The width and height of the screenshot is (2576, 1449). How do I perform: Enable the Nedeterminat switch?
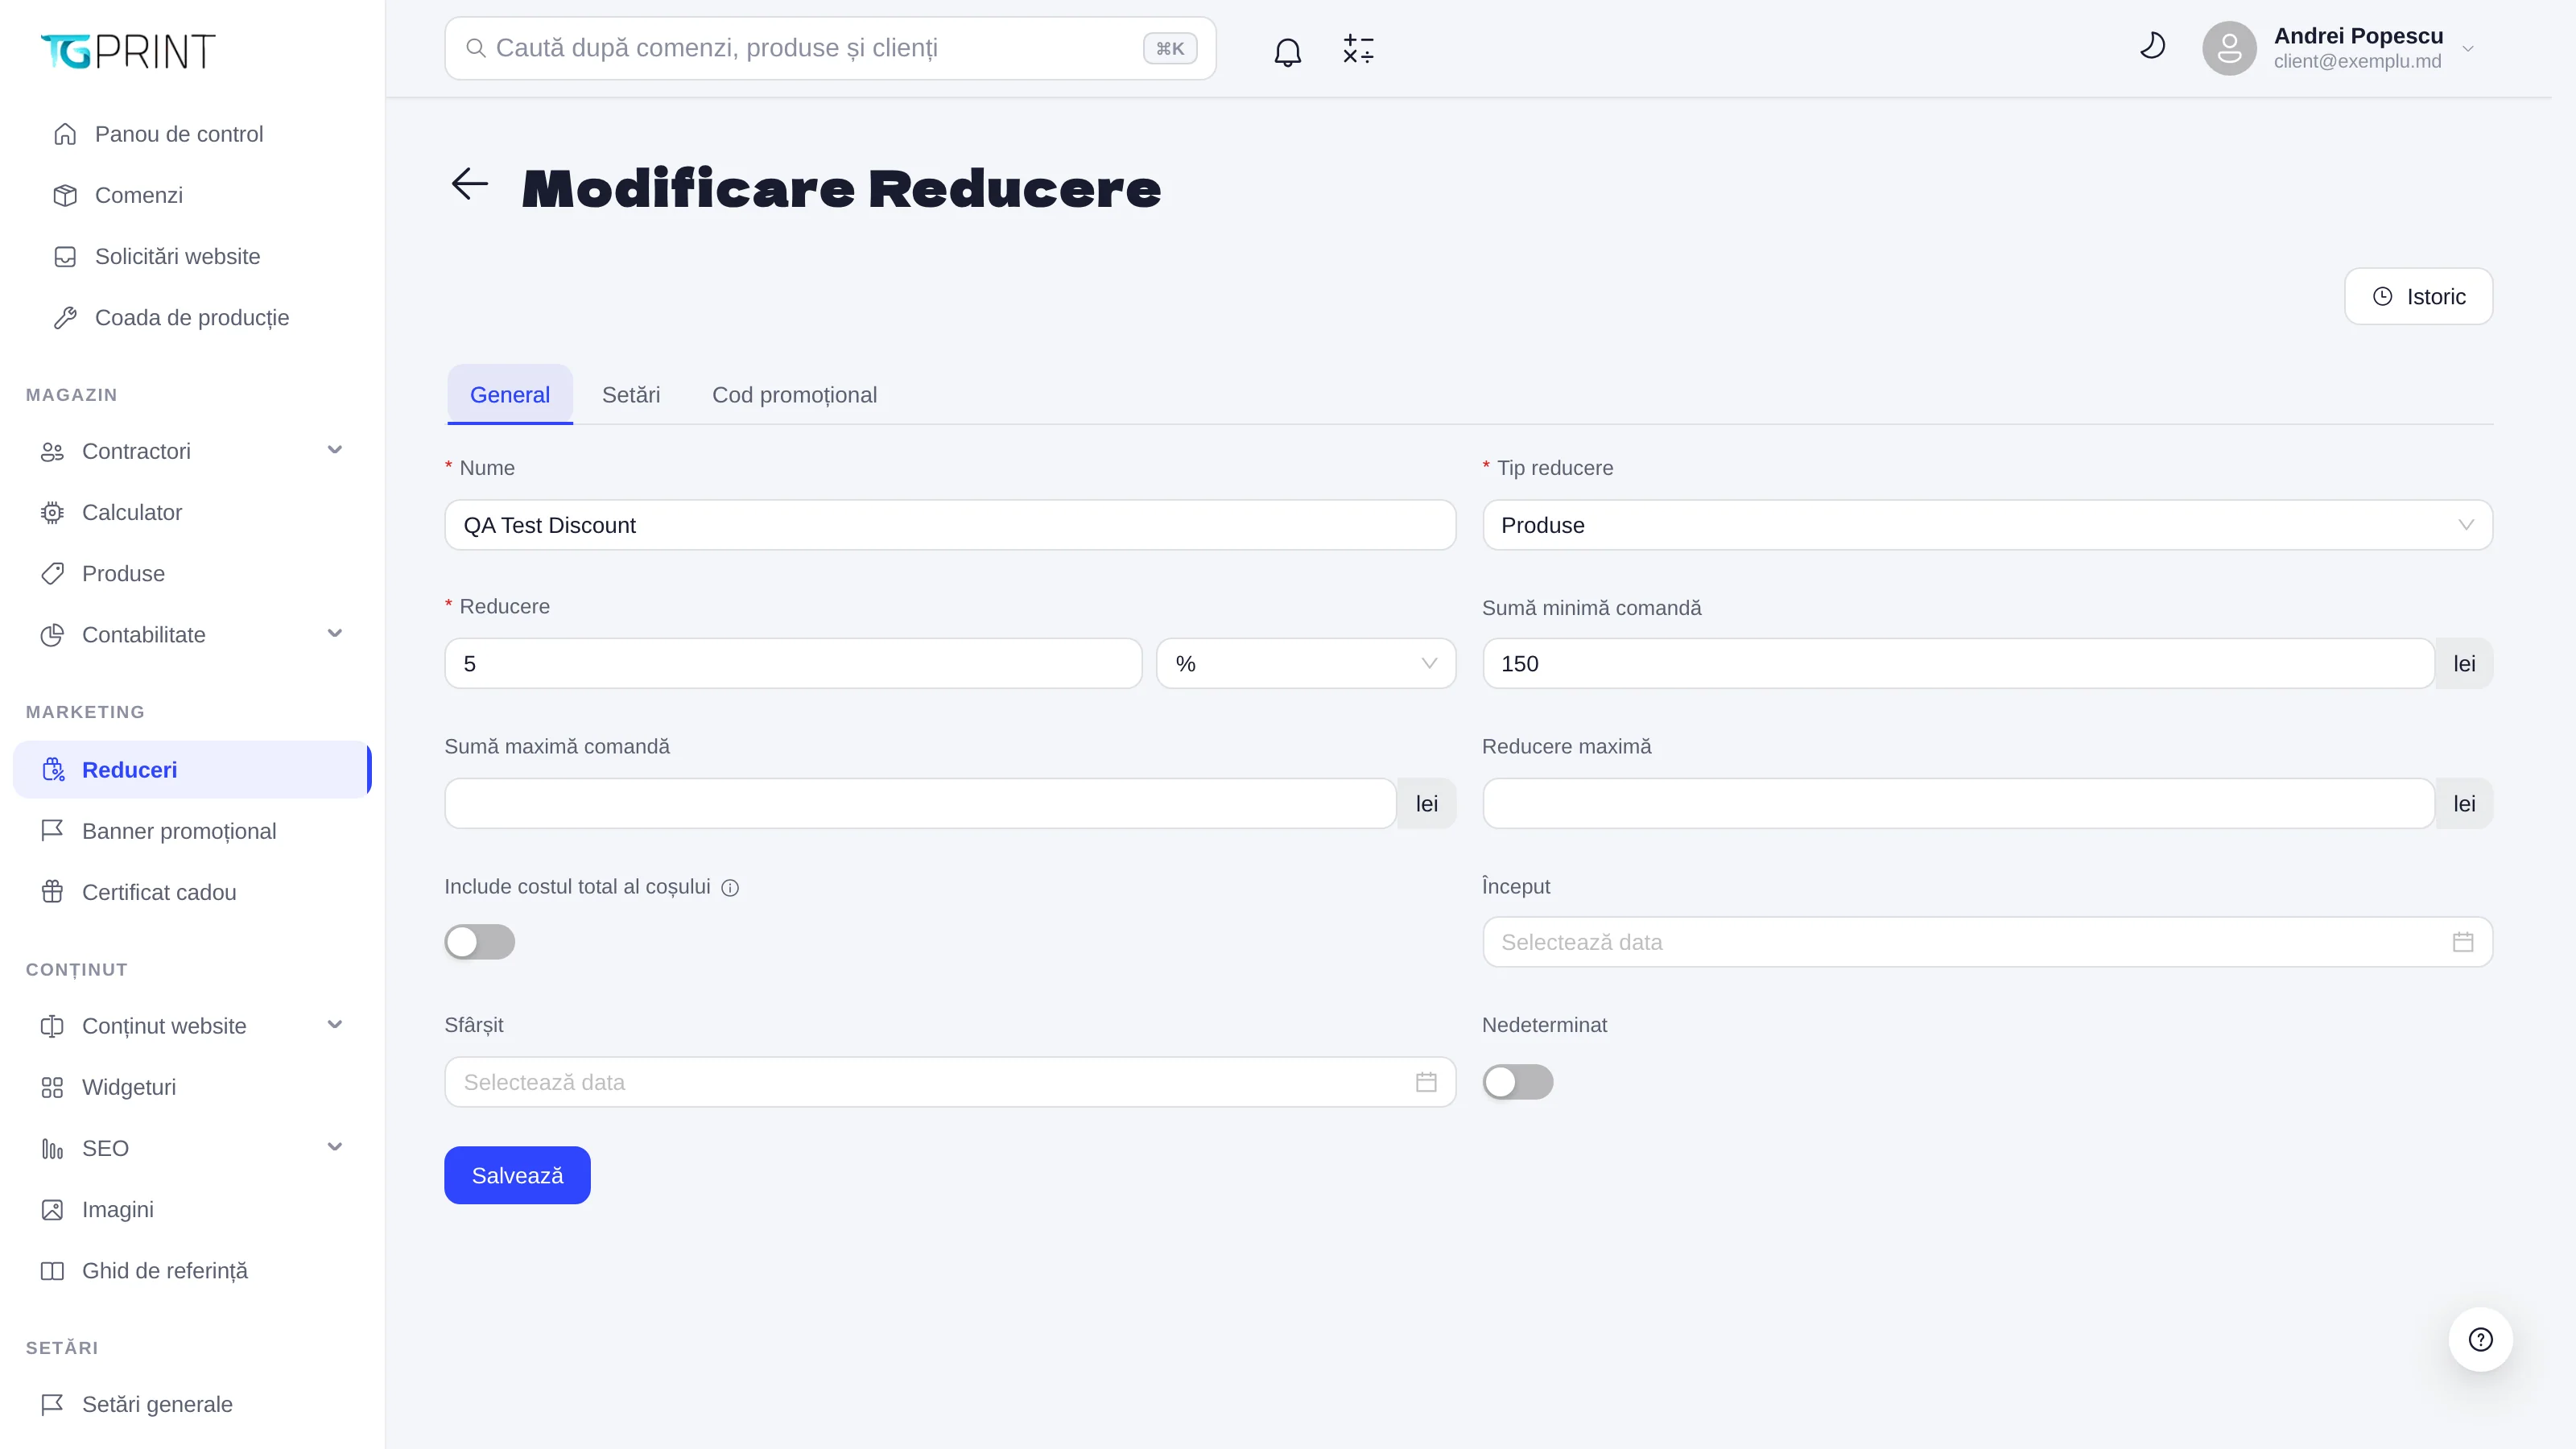[1517, 1082]
